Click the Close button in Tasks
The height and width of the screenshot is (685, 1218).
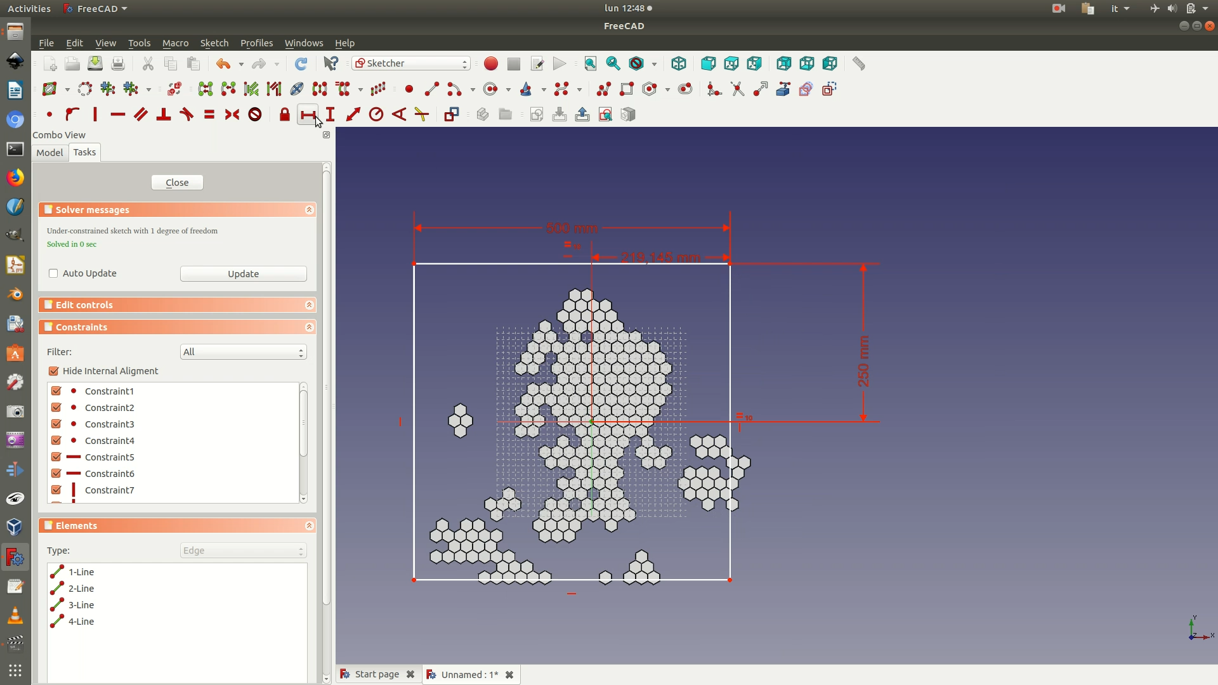pos(177,183)
